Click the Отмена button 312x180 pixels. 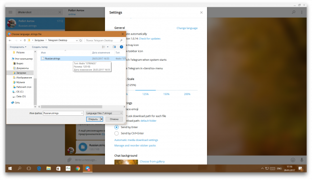click(114, 119)
